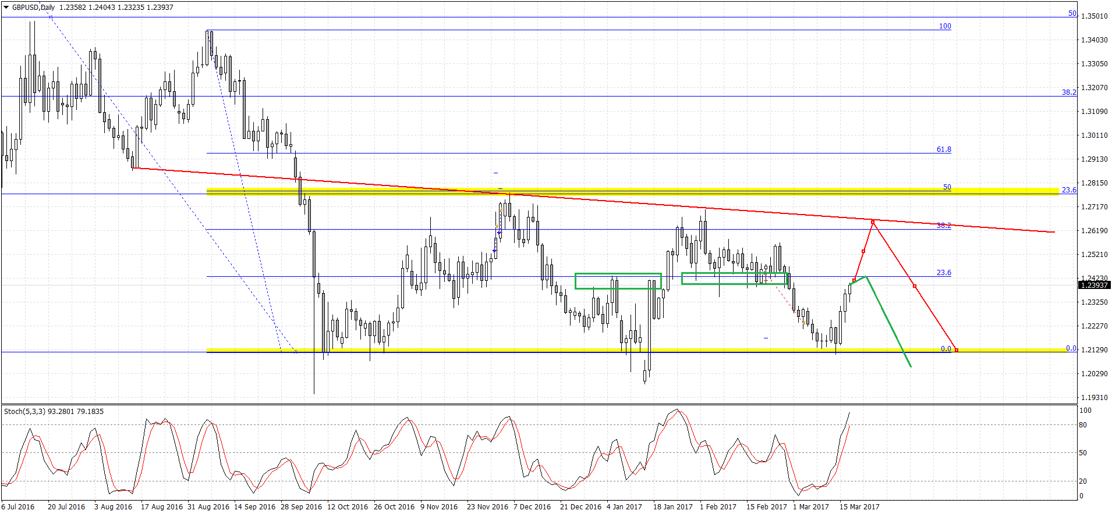Viewport: 1112px width, 514px height.
Task: Click the Fibonacci 100 level label
Action: click(945, 26)
